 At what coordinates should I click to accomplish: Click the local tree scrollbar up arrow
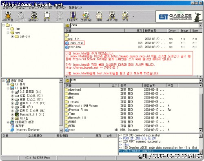click(61, 80)
